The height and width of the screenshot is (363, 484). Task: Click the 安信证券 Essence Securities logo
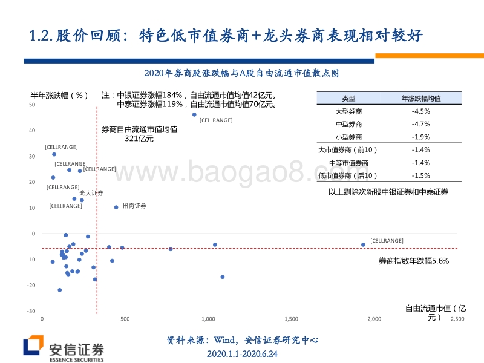tap(64, 348)
